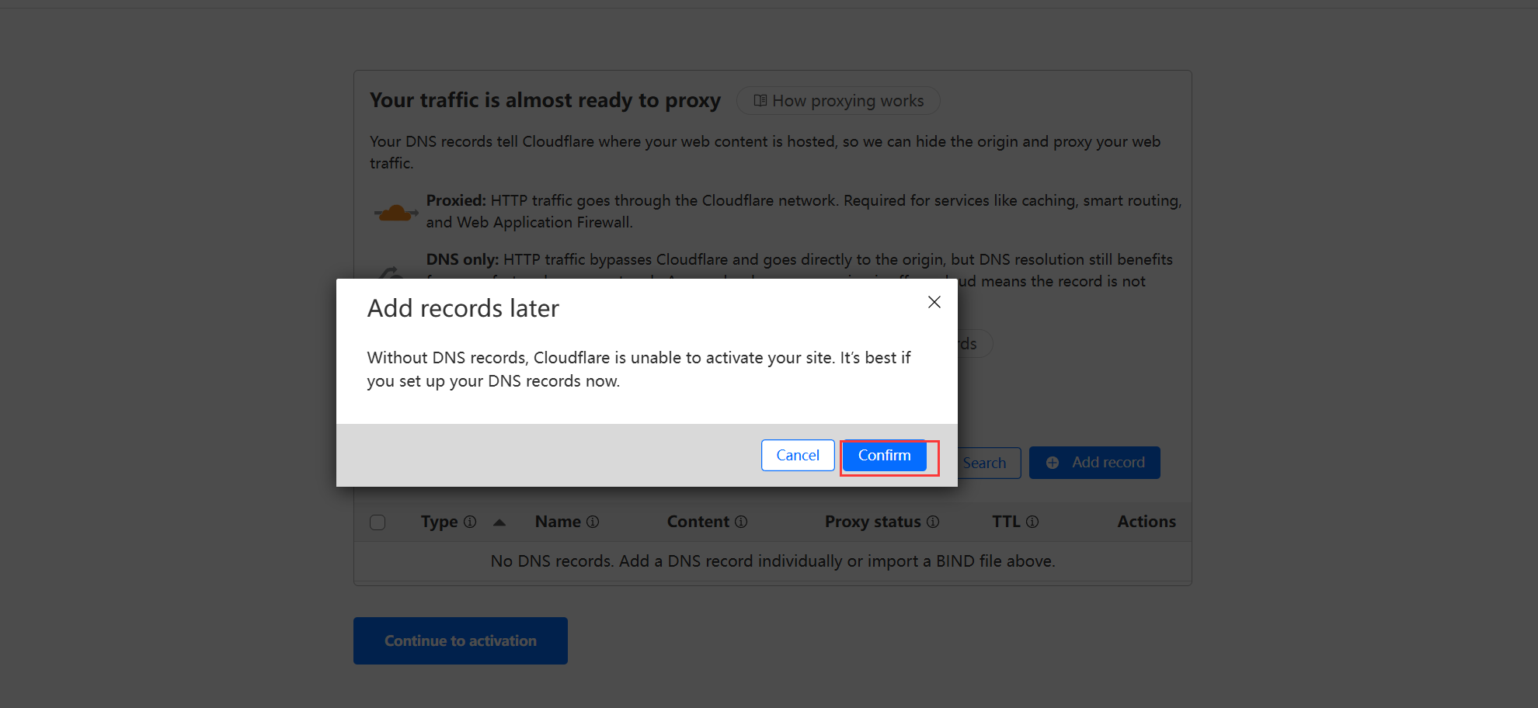Click the Search button

tap(988, 463)
